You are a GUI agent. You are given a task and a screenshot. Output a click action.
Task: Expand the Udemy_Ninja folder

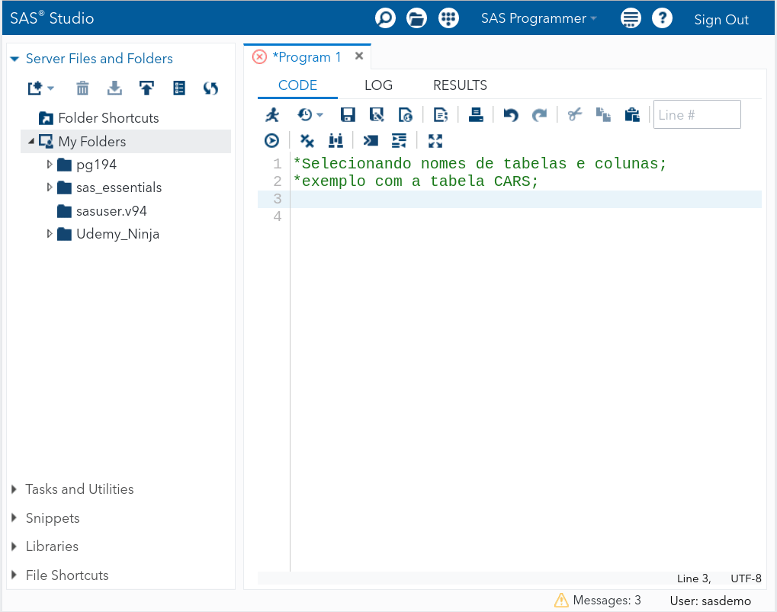(x=49, y=233)
